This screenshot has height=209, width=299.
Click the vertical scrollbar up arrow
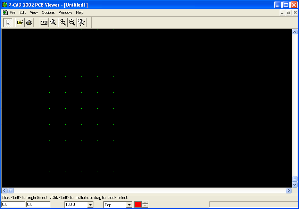(x=294, y=32)
